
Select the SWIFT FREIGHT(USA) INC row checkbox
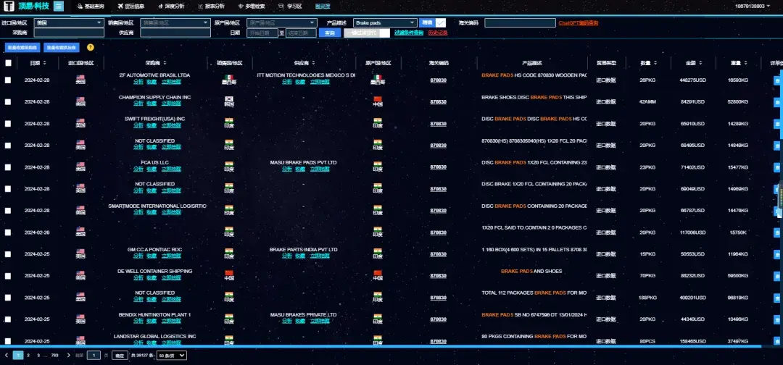(8, 124)
